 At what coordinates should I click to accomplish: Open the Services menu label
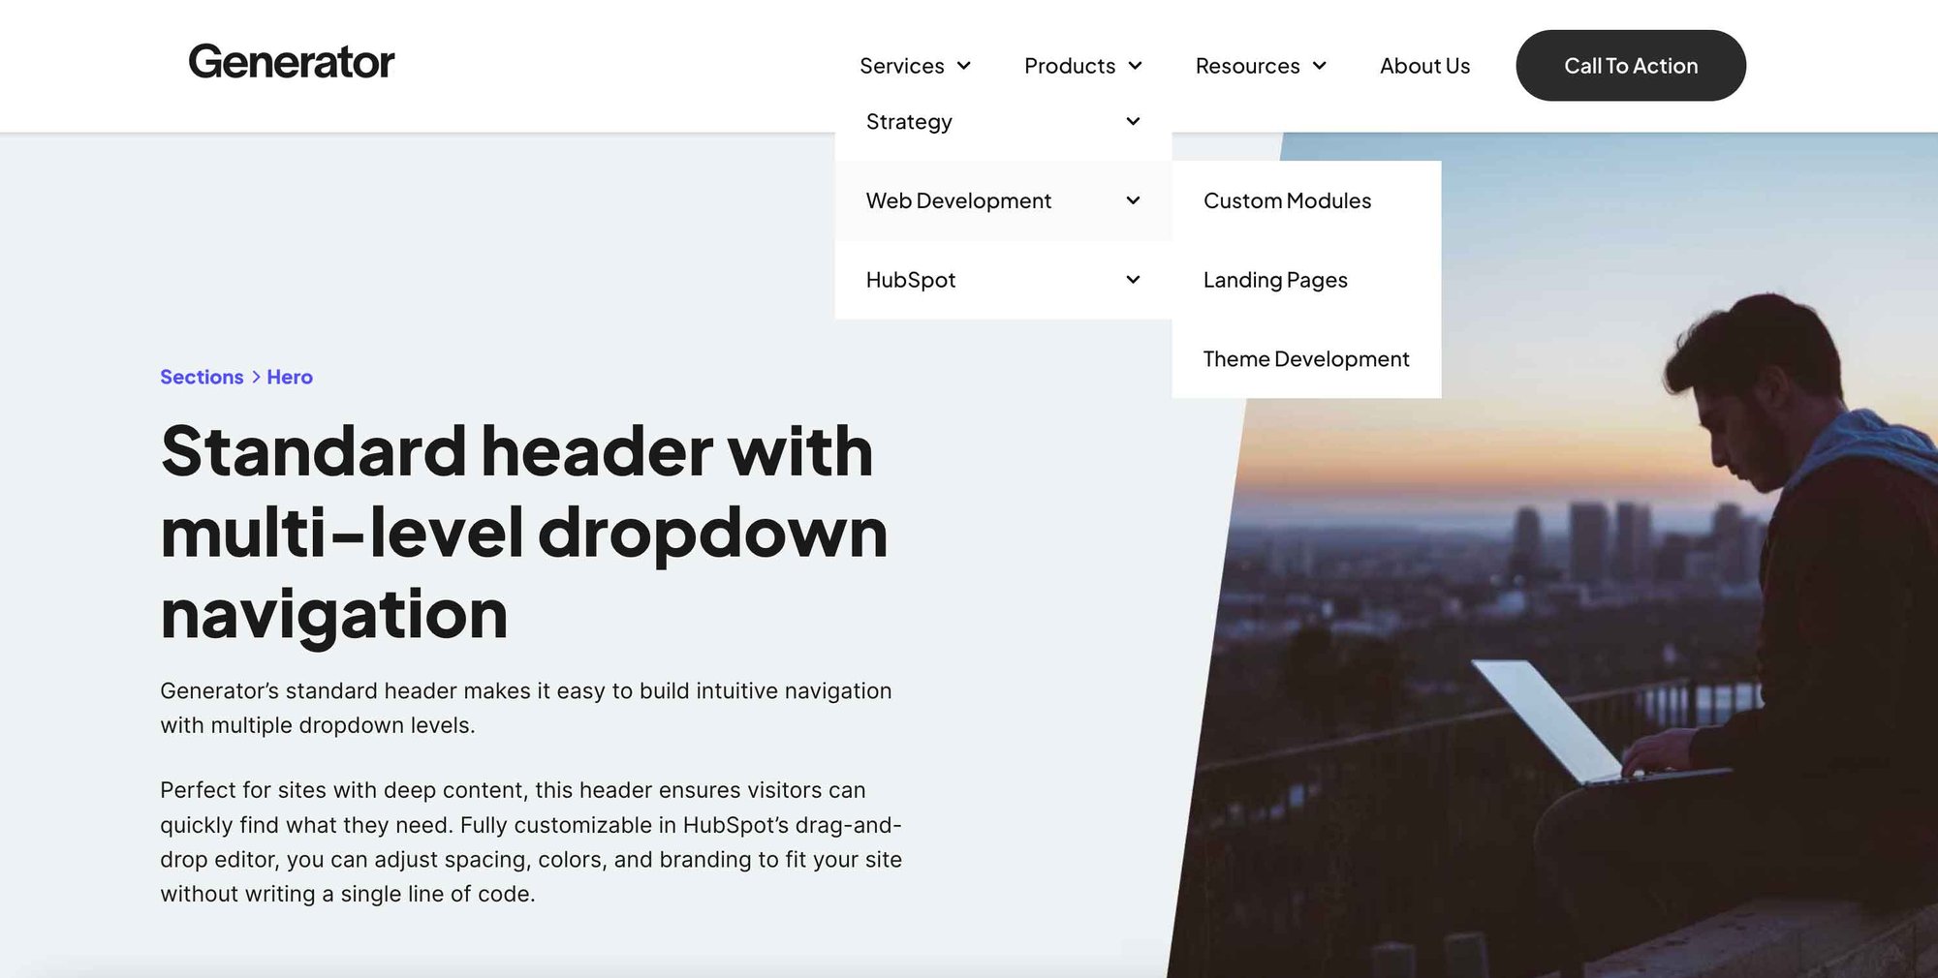click(x=901, y=66)
